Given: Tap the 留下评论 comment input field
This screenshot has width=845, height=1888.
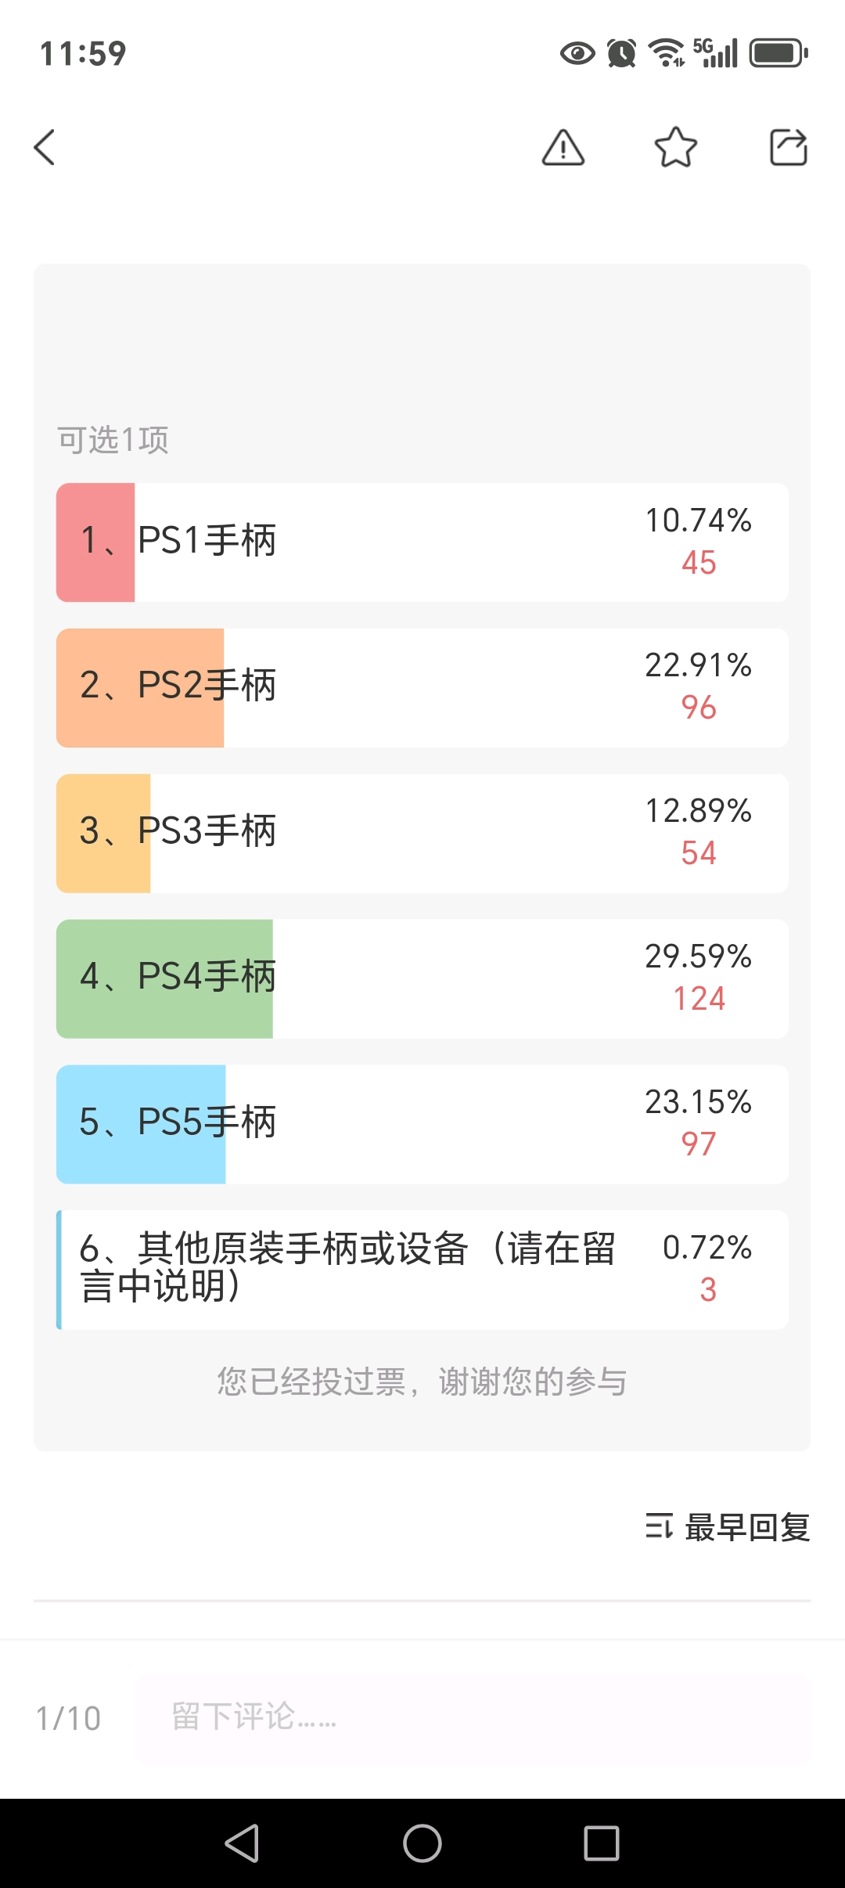Looking at the screenshot, I should click(473, 1719).
